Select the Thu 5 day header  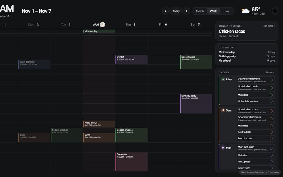coord(131,24)
